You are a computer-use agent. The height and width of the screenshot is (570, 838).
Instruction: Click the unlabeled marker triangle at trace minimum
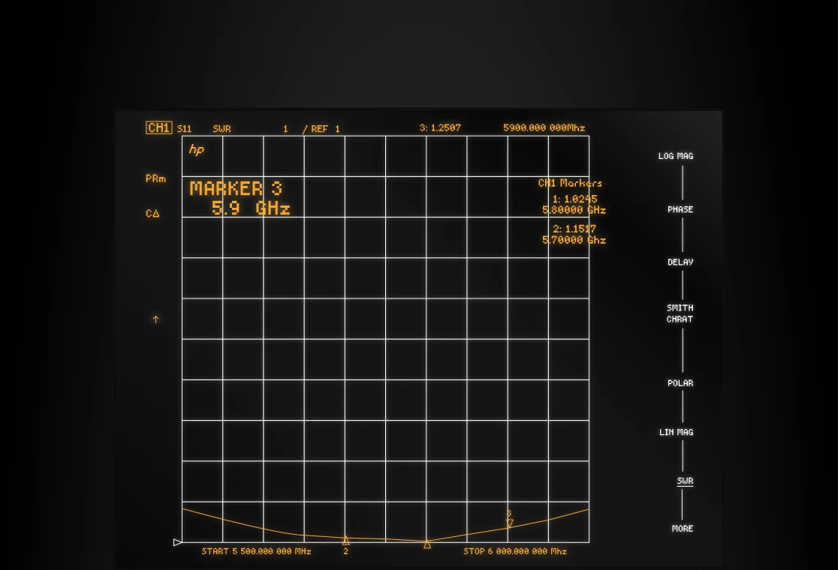427,544
